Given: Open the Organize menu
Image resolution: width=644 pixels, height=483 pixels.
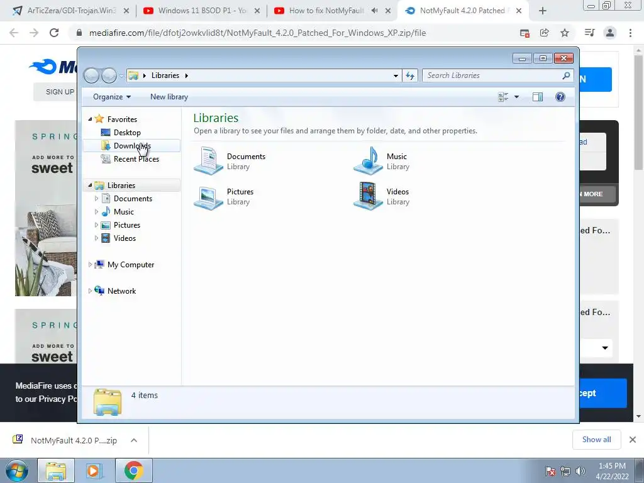Looking at the screenshot, I should pos(112,97).
